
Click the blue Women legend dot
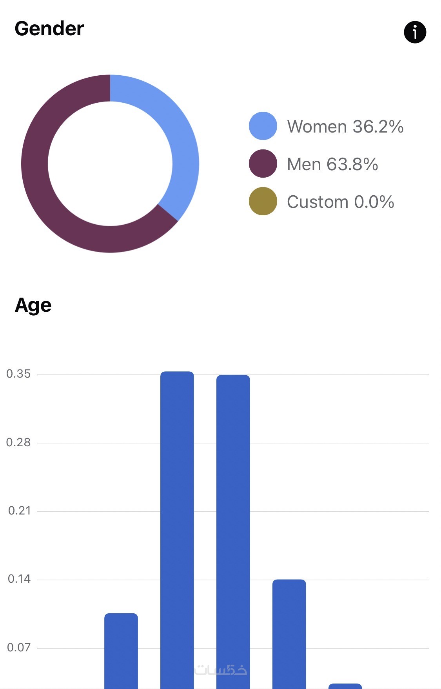(263, 126)
